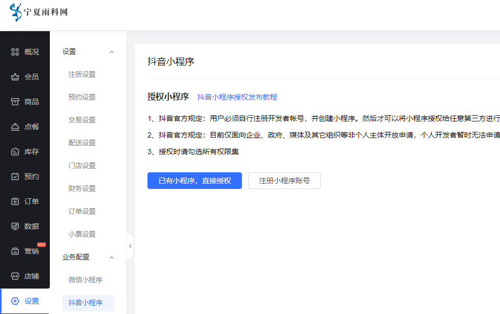
Task: Click the 会员 crown icon
Action: tap(15, 77)
